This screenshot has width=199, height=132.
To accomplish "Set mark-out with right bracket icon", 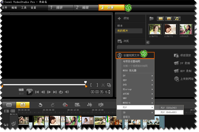I will point(97,85).
